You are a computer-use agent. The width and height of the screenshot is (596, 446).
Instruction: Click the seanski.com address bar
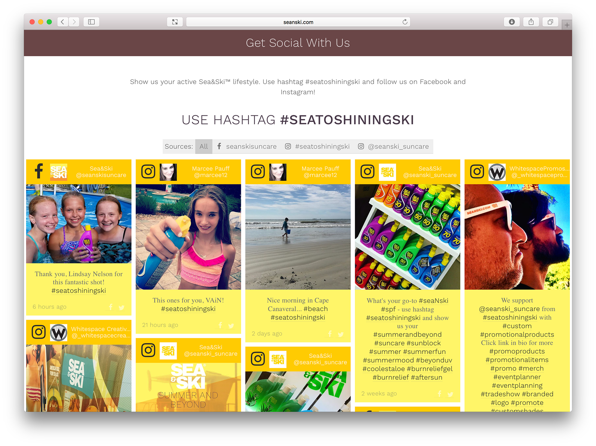click(298, 22)
